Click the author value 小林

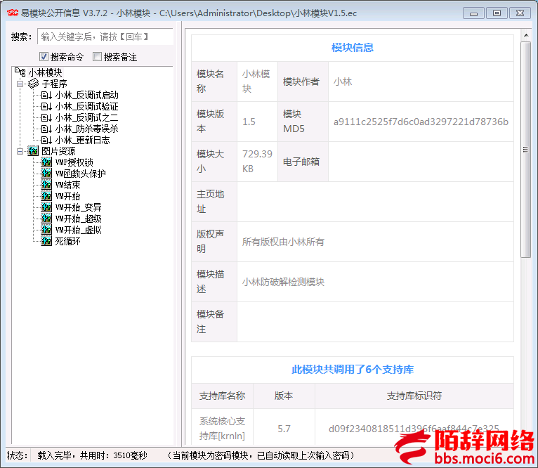coord(343,82)
